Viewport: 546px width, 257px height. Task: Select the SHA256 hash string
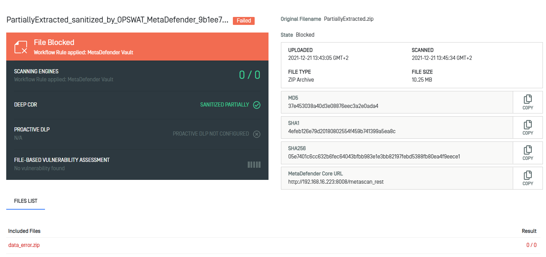click(374, 157)
